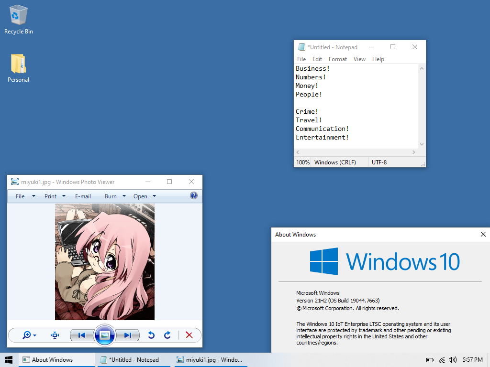Rotate the picture counterclockwise
The width and height of the screenshot is (490, 367).
151,335
